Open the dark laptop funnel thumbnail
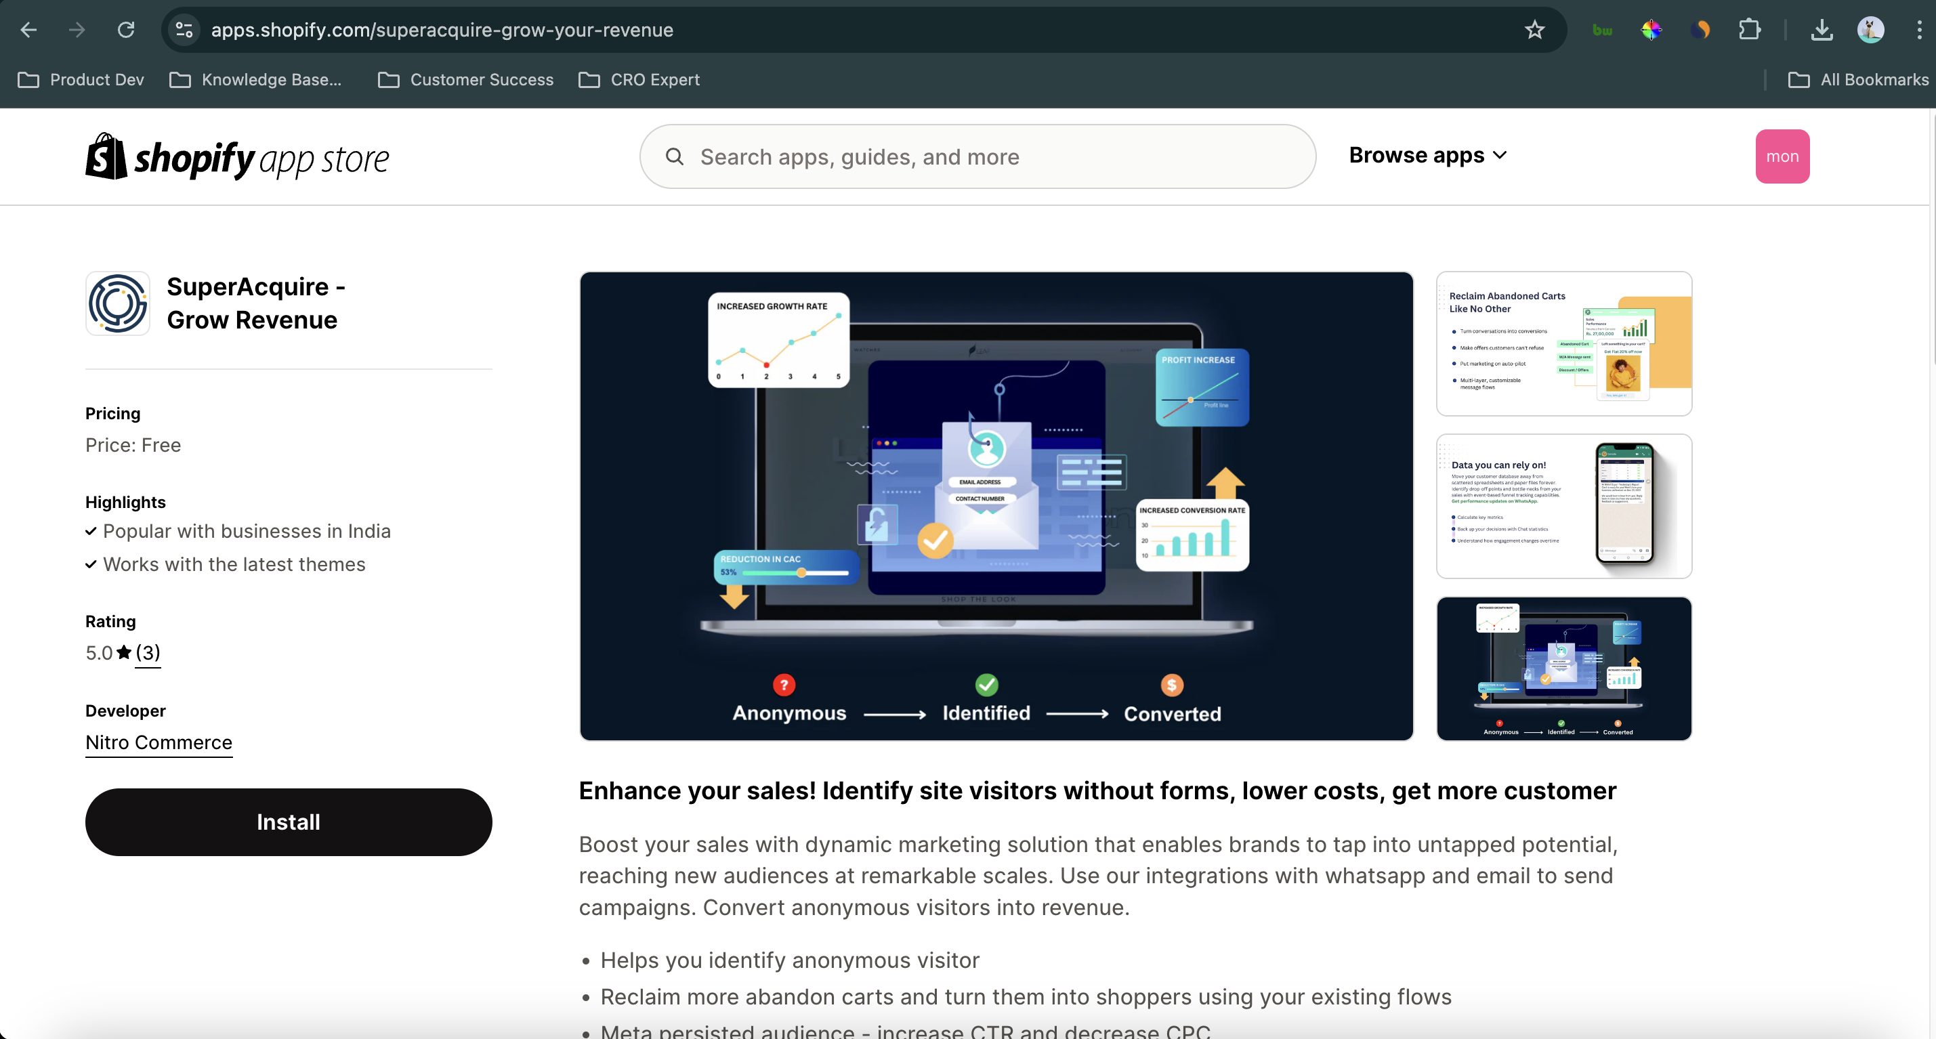This screenshot has height=1039, width=1936. [1564, 669]
